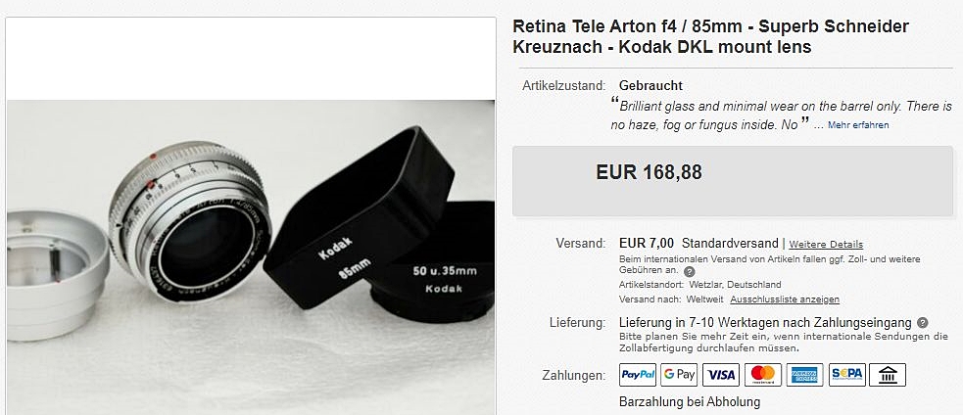Image resolution: width=963 pixels, height=415 pixels.
Task: Click the Mastercard logo icon
Action: click(763, 375)
